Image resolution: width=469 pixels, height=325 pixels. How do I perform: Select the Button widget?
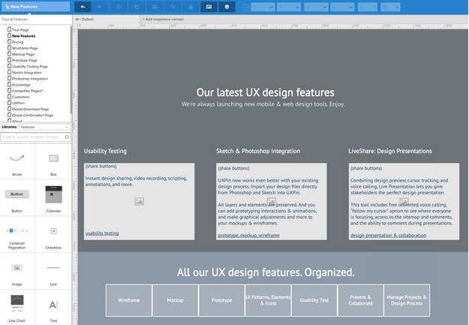tap(17, 198)
